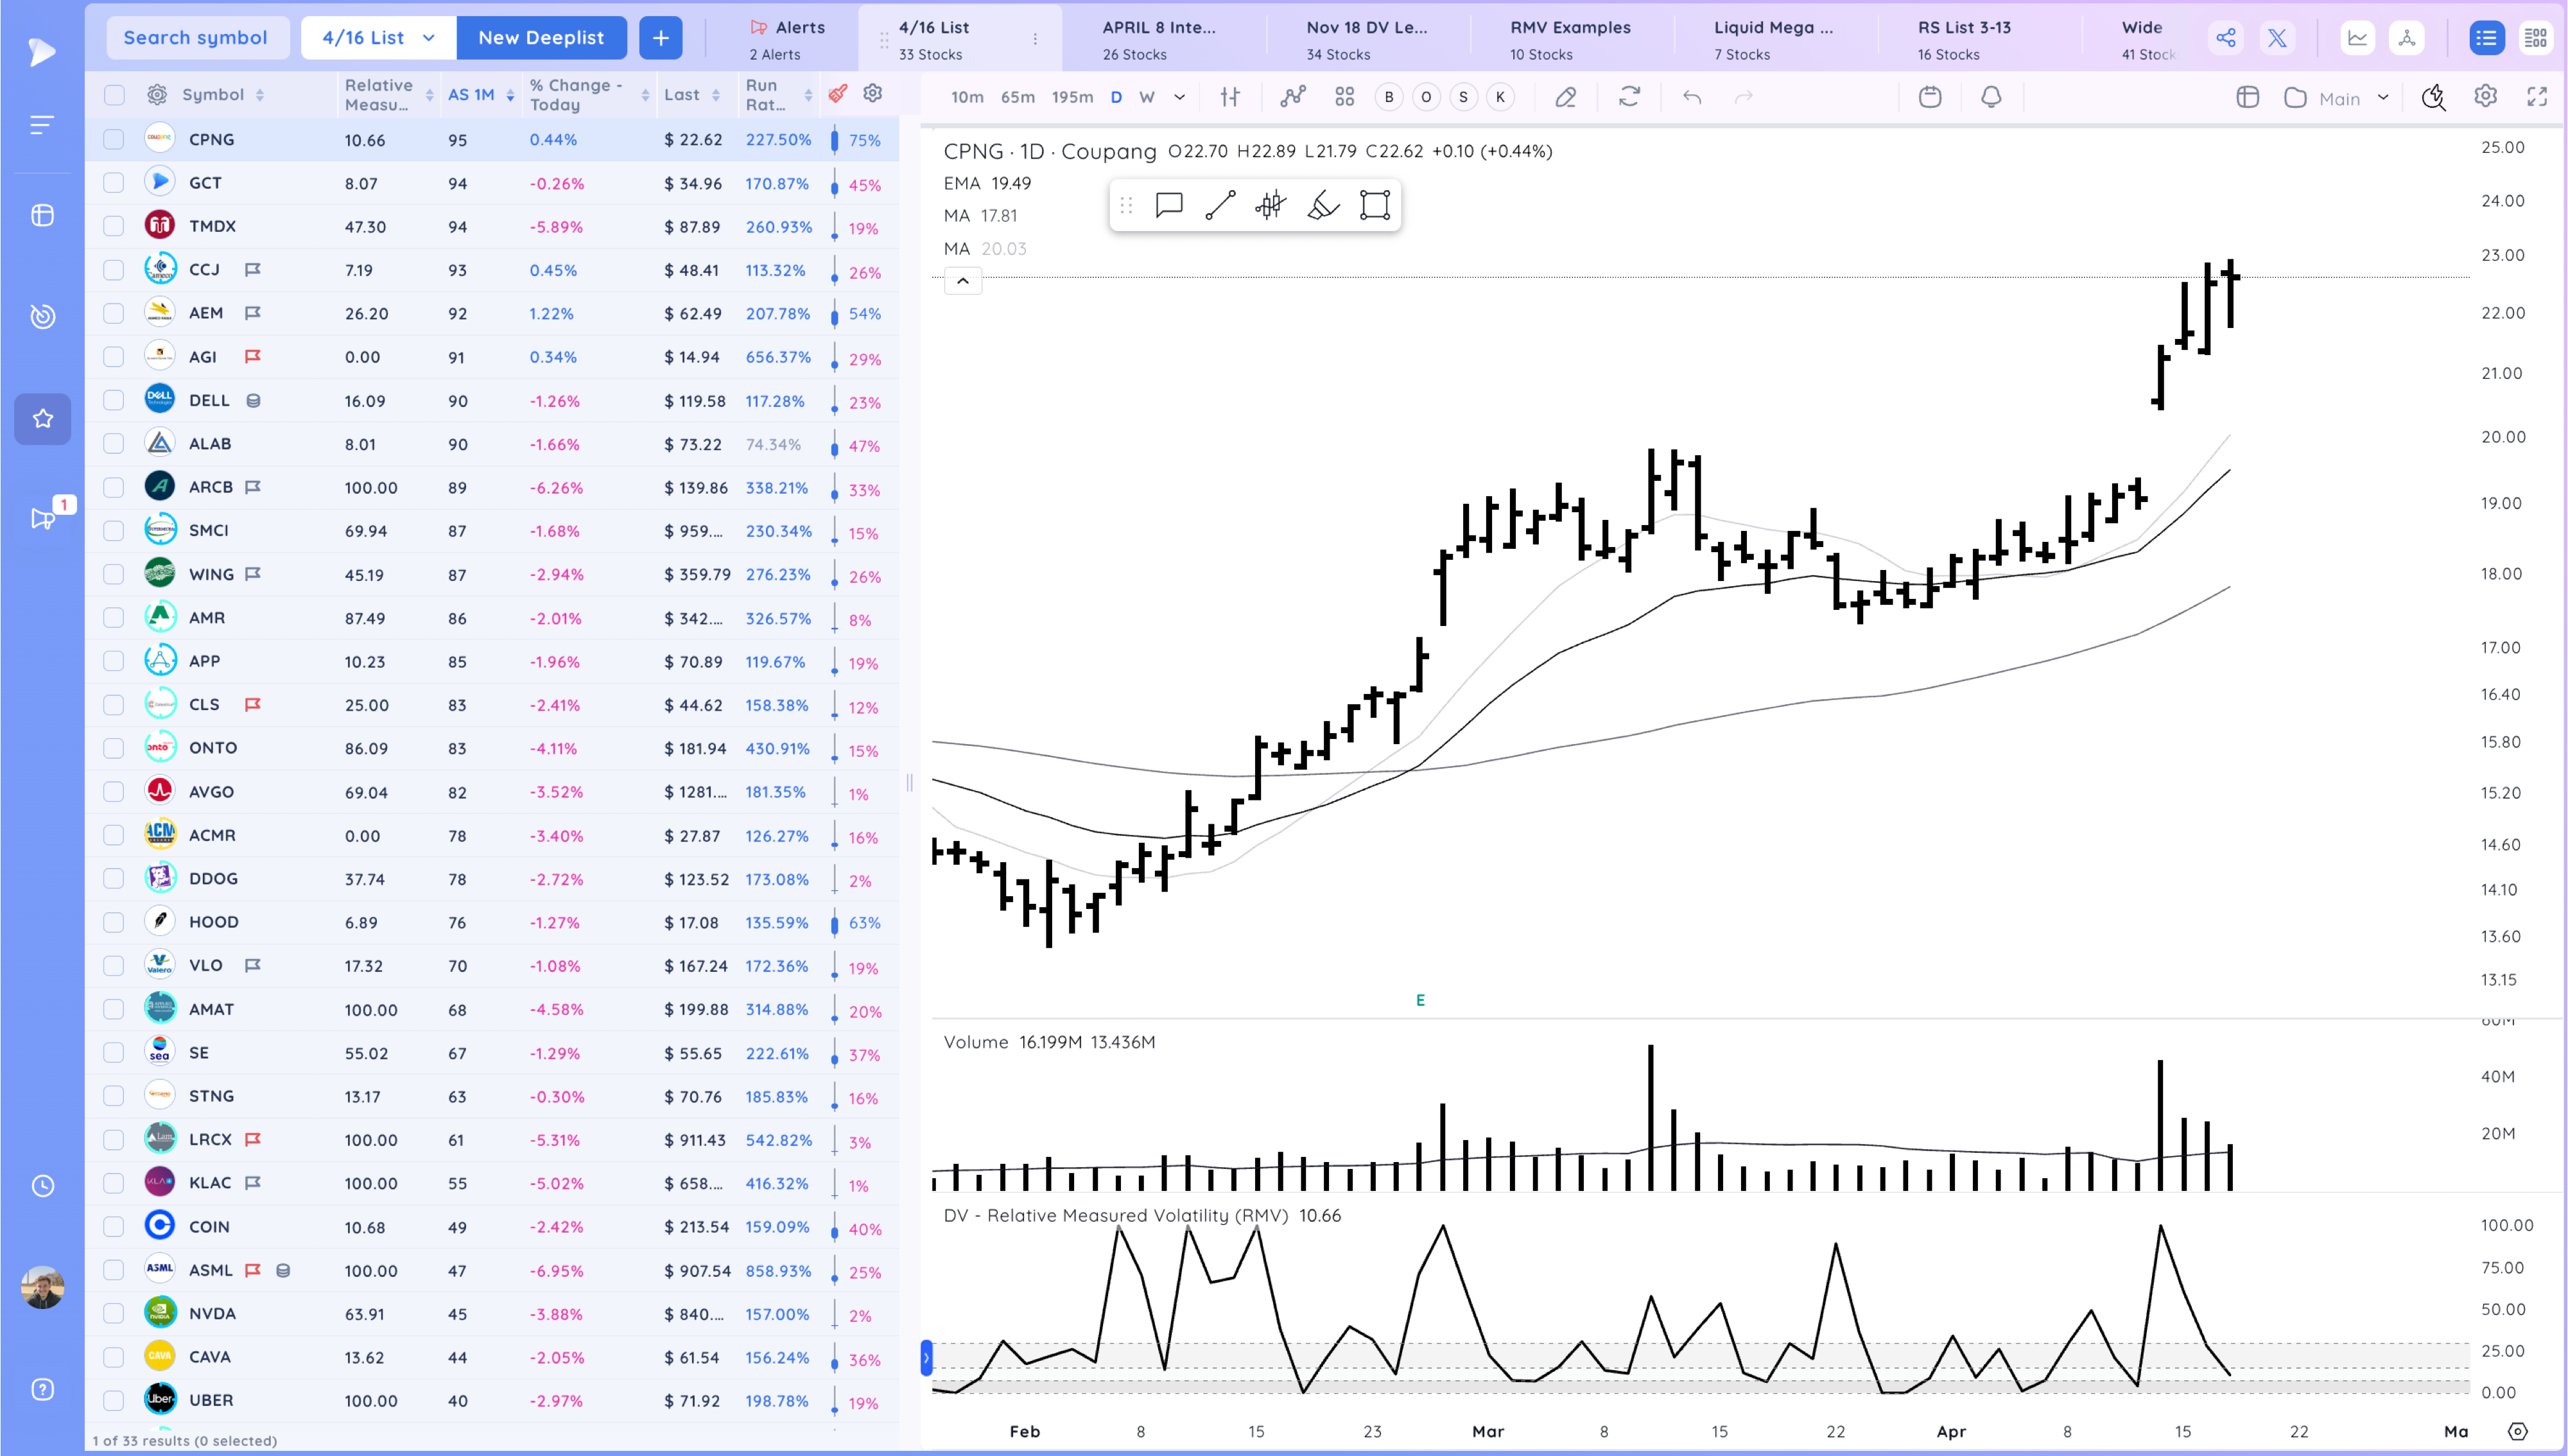Sort by % Change Today column
The image size is (2568, 1456).
[589, 95]
